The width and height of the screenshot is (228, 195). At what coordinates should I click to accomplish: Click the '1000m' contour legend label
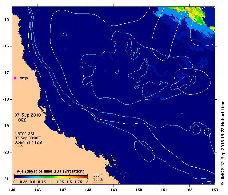pyautogui.click(x=99, y=180)
